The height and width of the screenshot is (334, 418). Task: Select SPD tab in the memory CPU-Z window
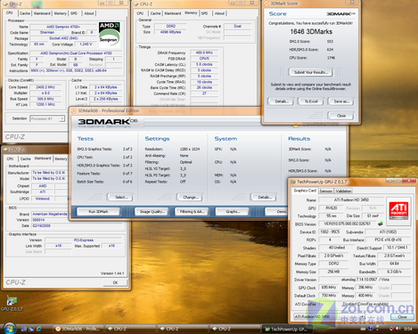(x=204, y=13)
